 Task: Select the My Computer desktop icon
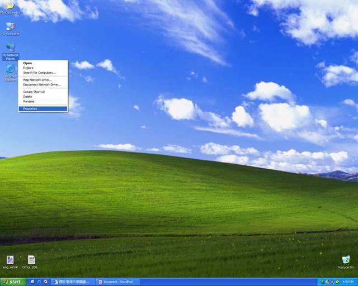(10, 28)
